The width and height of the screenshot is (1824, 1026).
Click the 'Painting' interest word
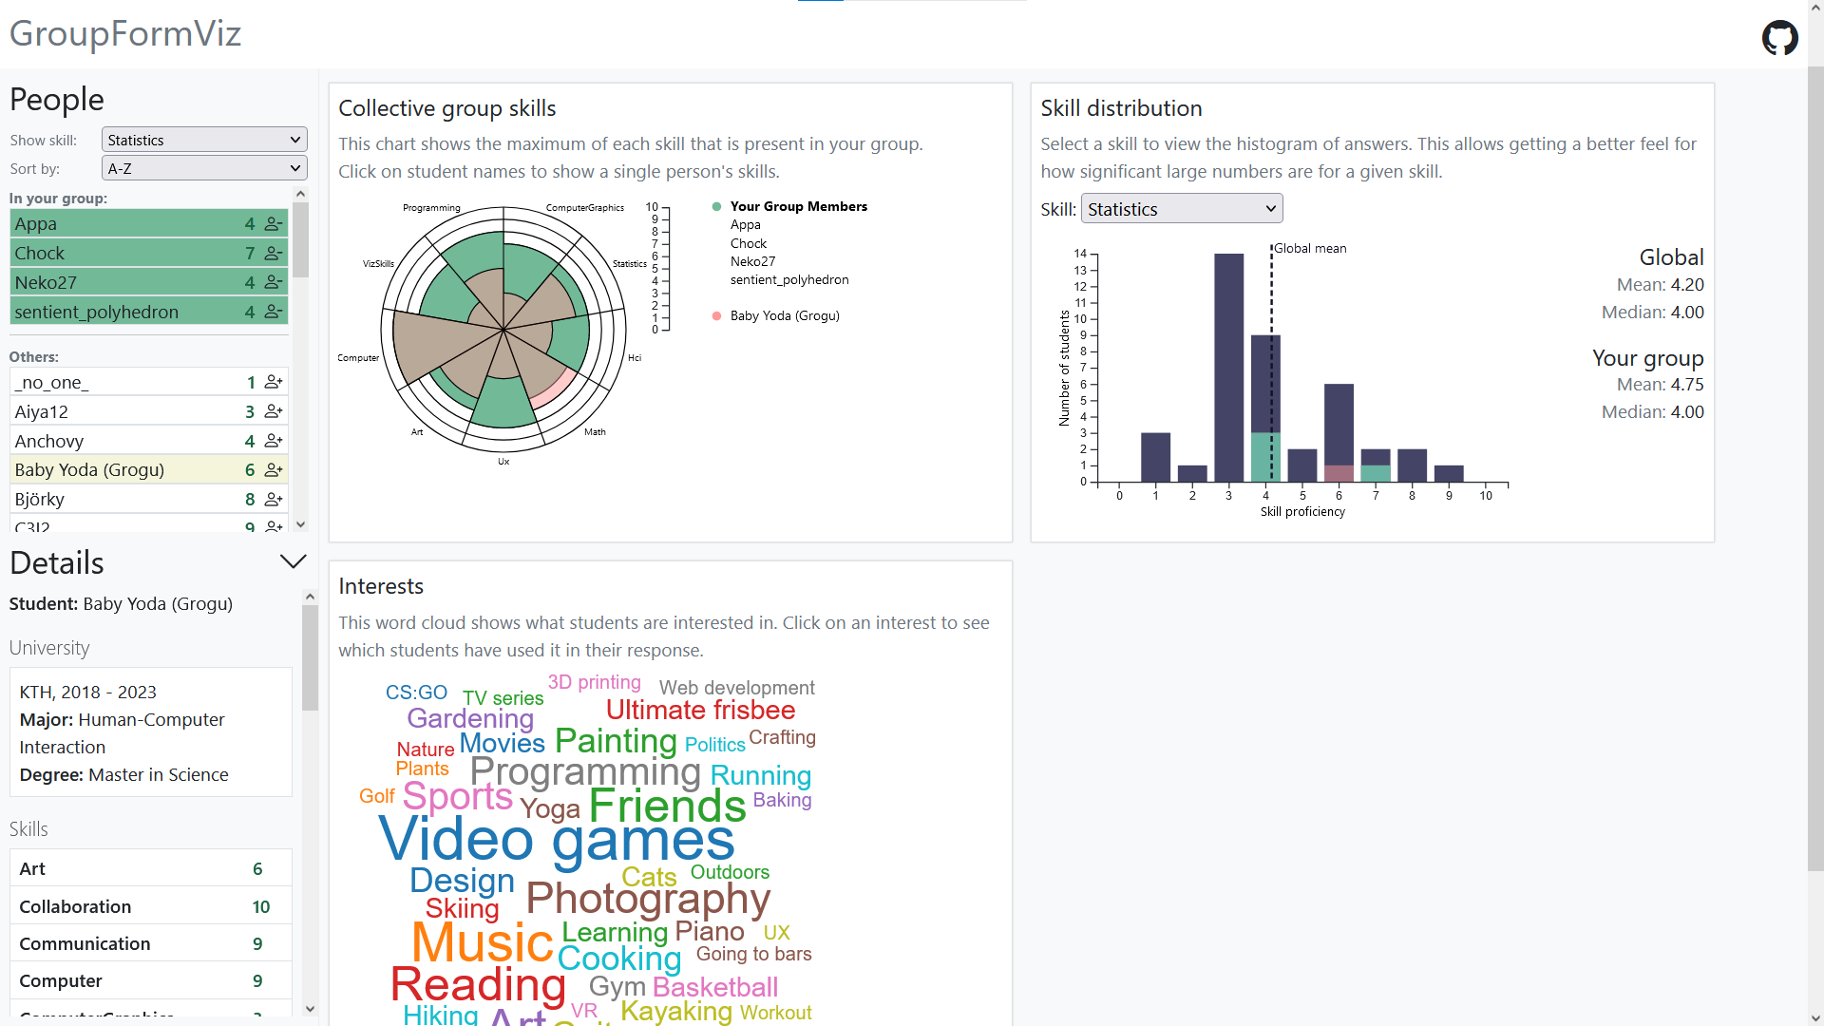click(x=616, y=740)
